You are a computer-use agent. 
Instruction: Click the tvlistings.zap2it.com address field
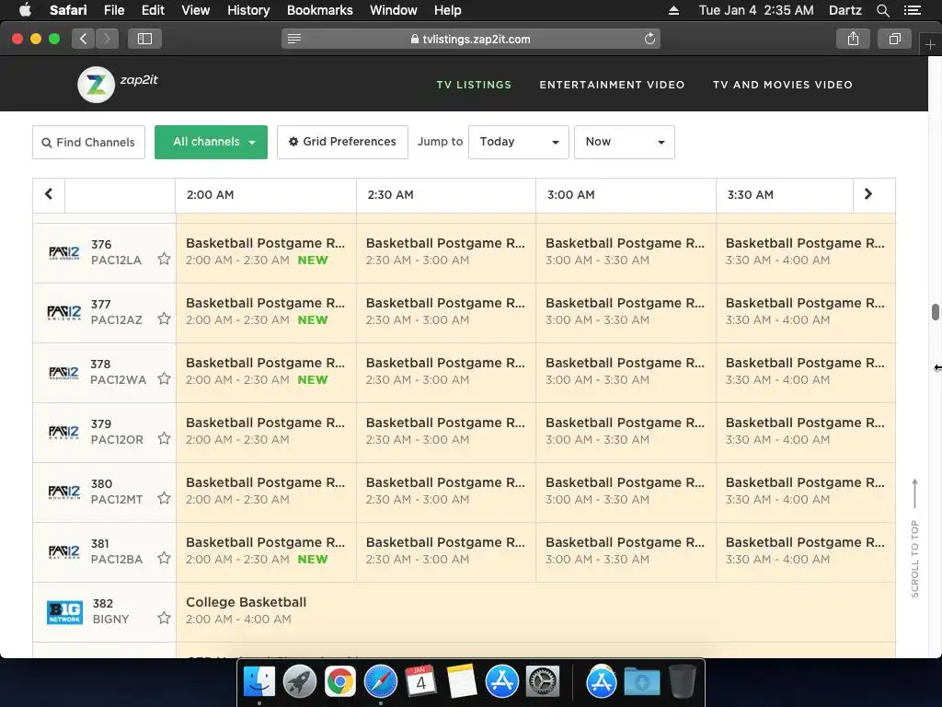(471, 39)
